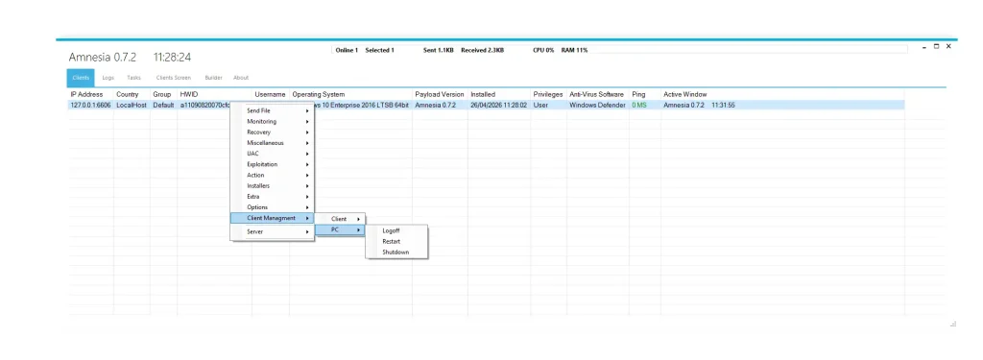Screen dimensions: 983x360
Task: Sort by the IP Address column header
Action: pyautogui.click(x=87, y=95)
